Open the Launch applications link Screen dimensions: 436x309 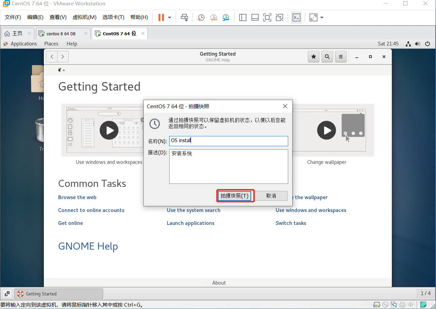tap(191, 223)
